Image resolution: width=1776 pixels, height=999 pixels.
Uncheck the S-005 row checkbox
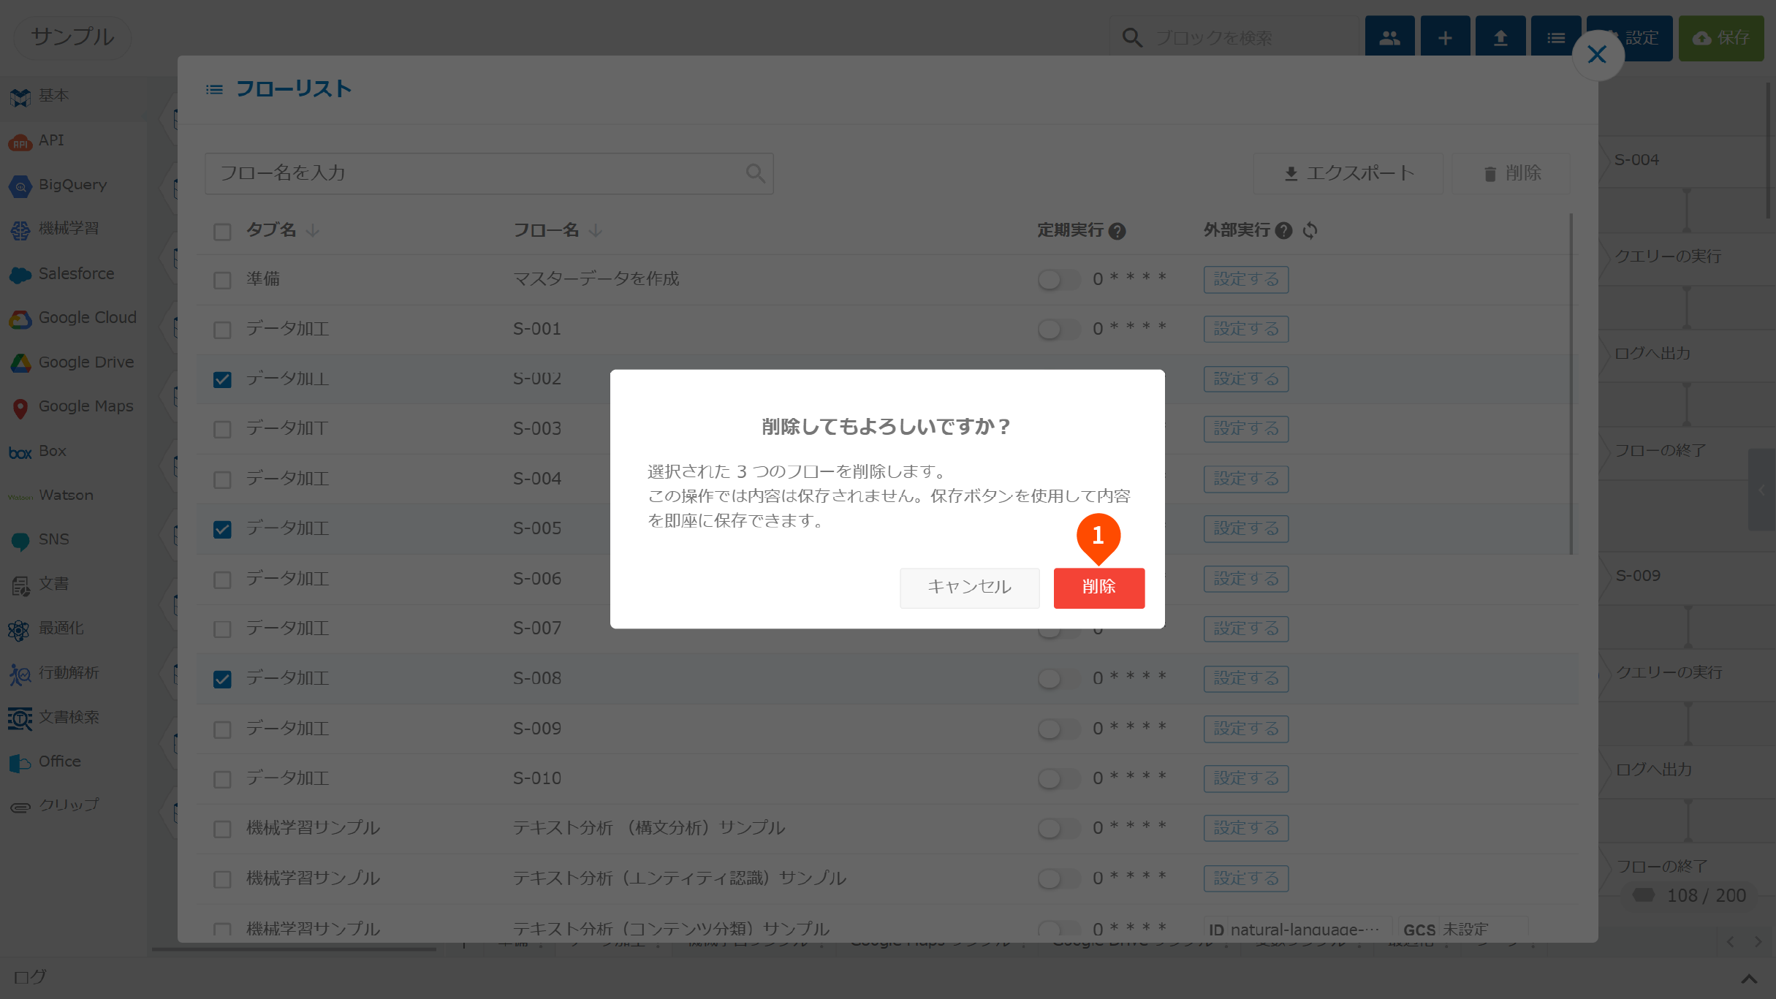click(222, 529)
